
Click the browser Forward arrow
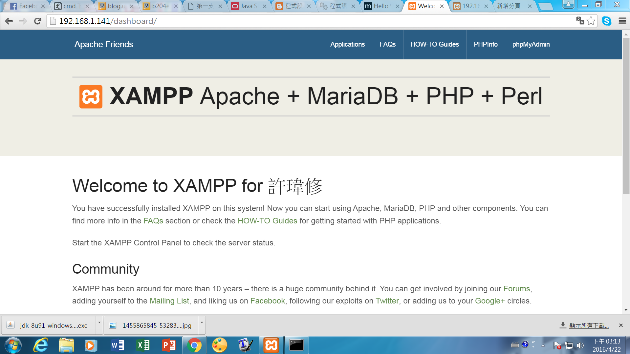click(x=23, y=21)
